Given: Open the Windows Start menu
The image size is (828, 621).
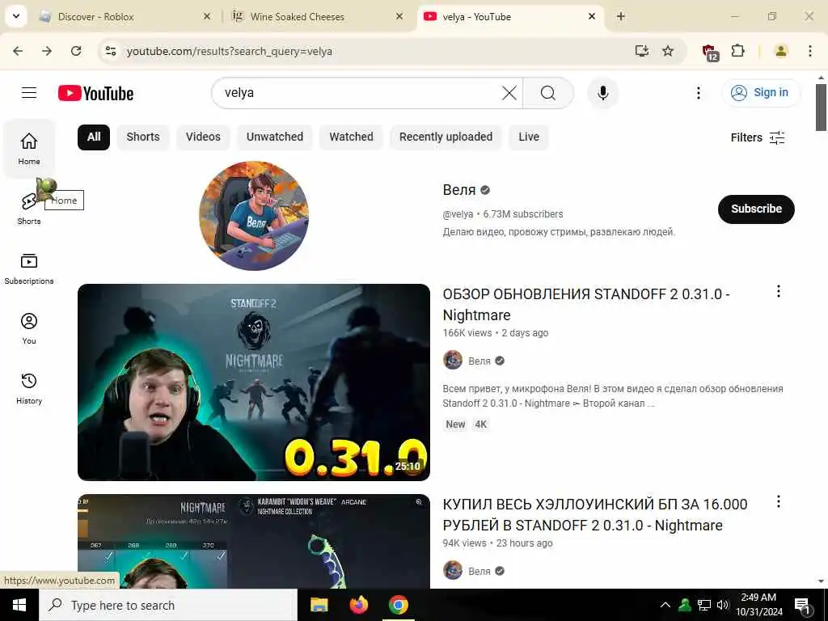Looking at the screenshot, I should click(19, 605).
